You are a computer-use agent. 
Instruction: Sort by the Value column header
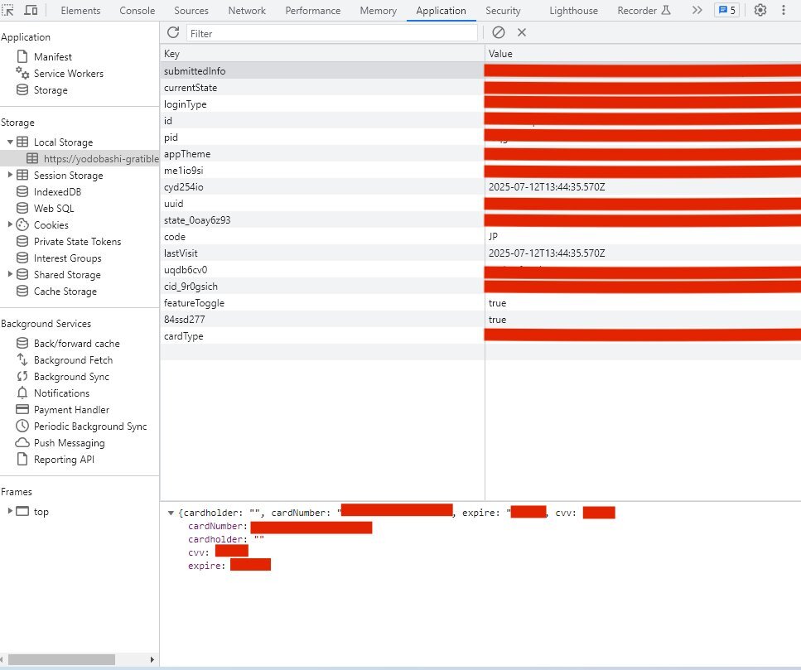643,54
